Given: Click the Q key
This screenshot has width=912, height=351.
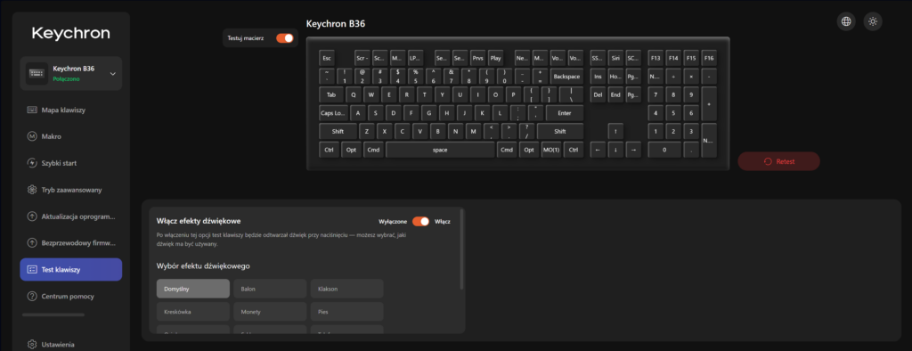Looking at the screenshot, I should point(353,94).
